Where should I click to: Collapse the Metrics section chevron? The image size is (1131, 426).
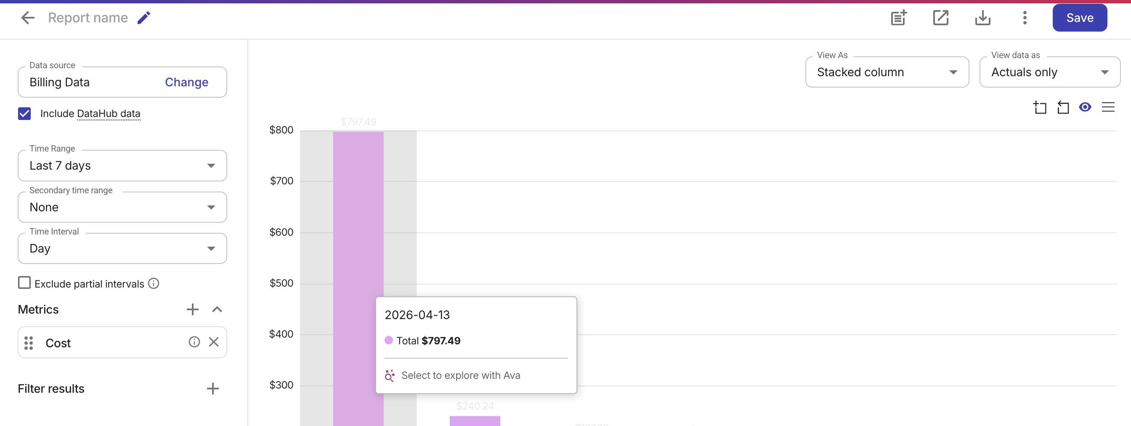(x=217, y=309)
